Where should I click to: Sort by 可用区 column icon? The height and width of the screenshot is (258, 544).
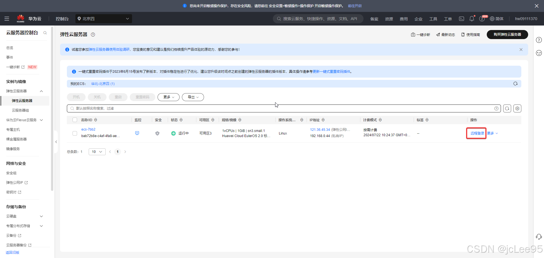pos(213,120)
